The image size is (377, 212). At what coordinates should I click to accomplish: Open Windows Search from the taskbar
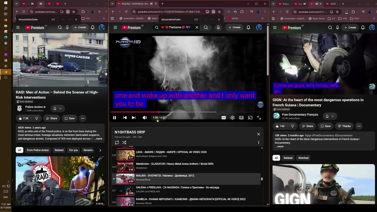(x=6, y=9)
